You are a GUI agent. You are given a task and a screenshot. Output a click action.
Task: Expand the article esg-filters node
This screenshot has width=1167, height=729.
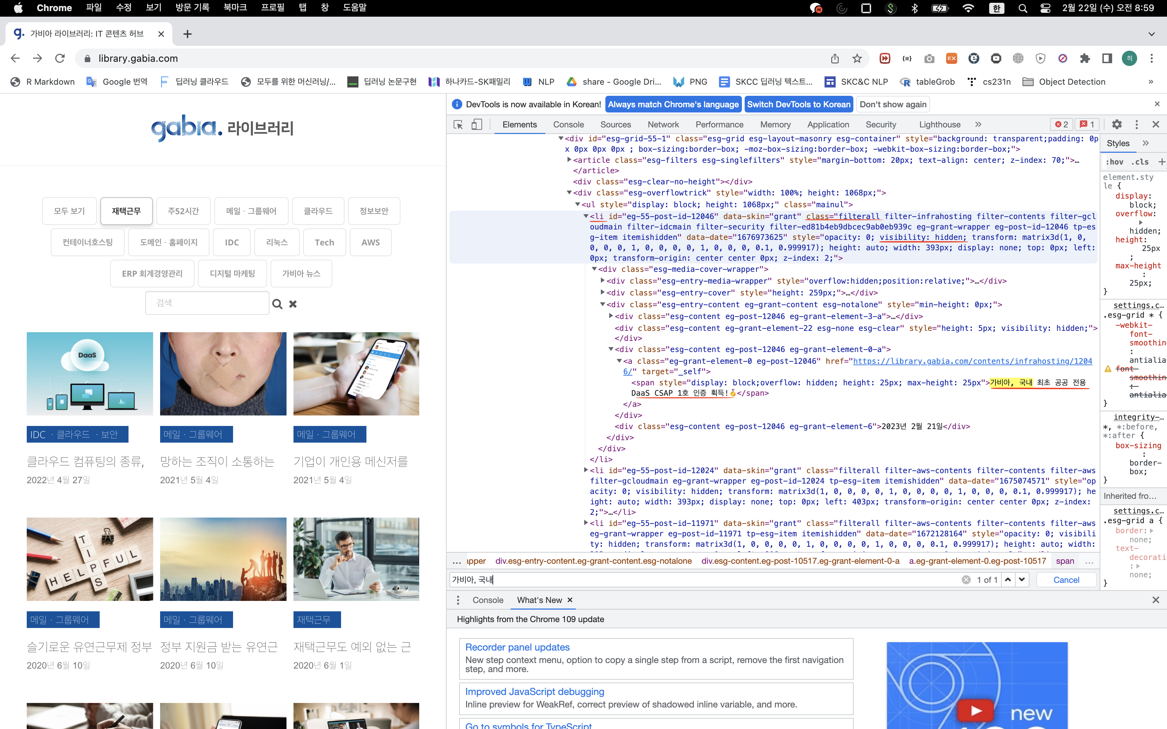[x=569, y=160]
